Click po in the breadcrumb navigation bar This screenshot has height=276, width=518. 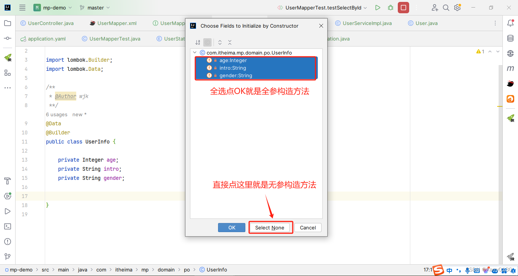click(x=187, y=270)
